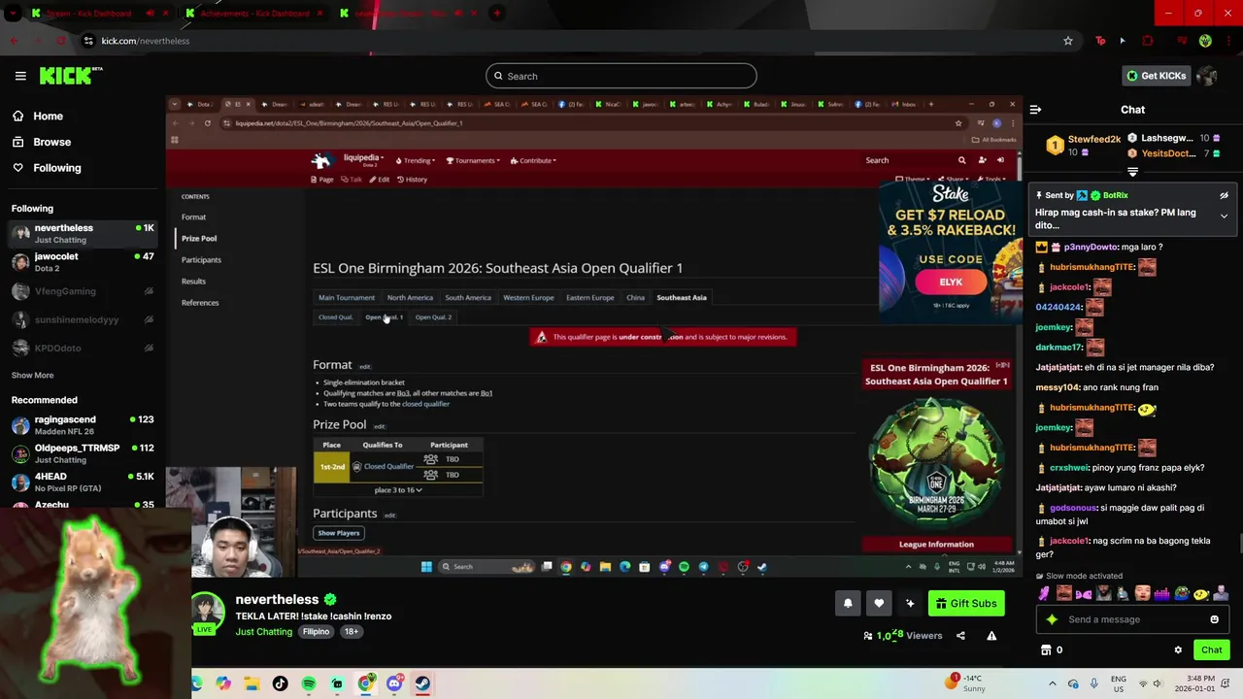Screen dimensions: 1243x699
Task: Open Browse in the left sidebar
Action: click(x=43, y=142)
